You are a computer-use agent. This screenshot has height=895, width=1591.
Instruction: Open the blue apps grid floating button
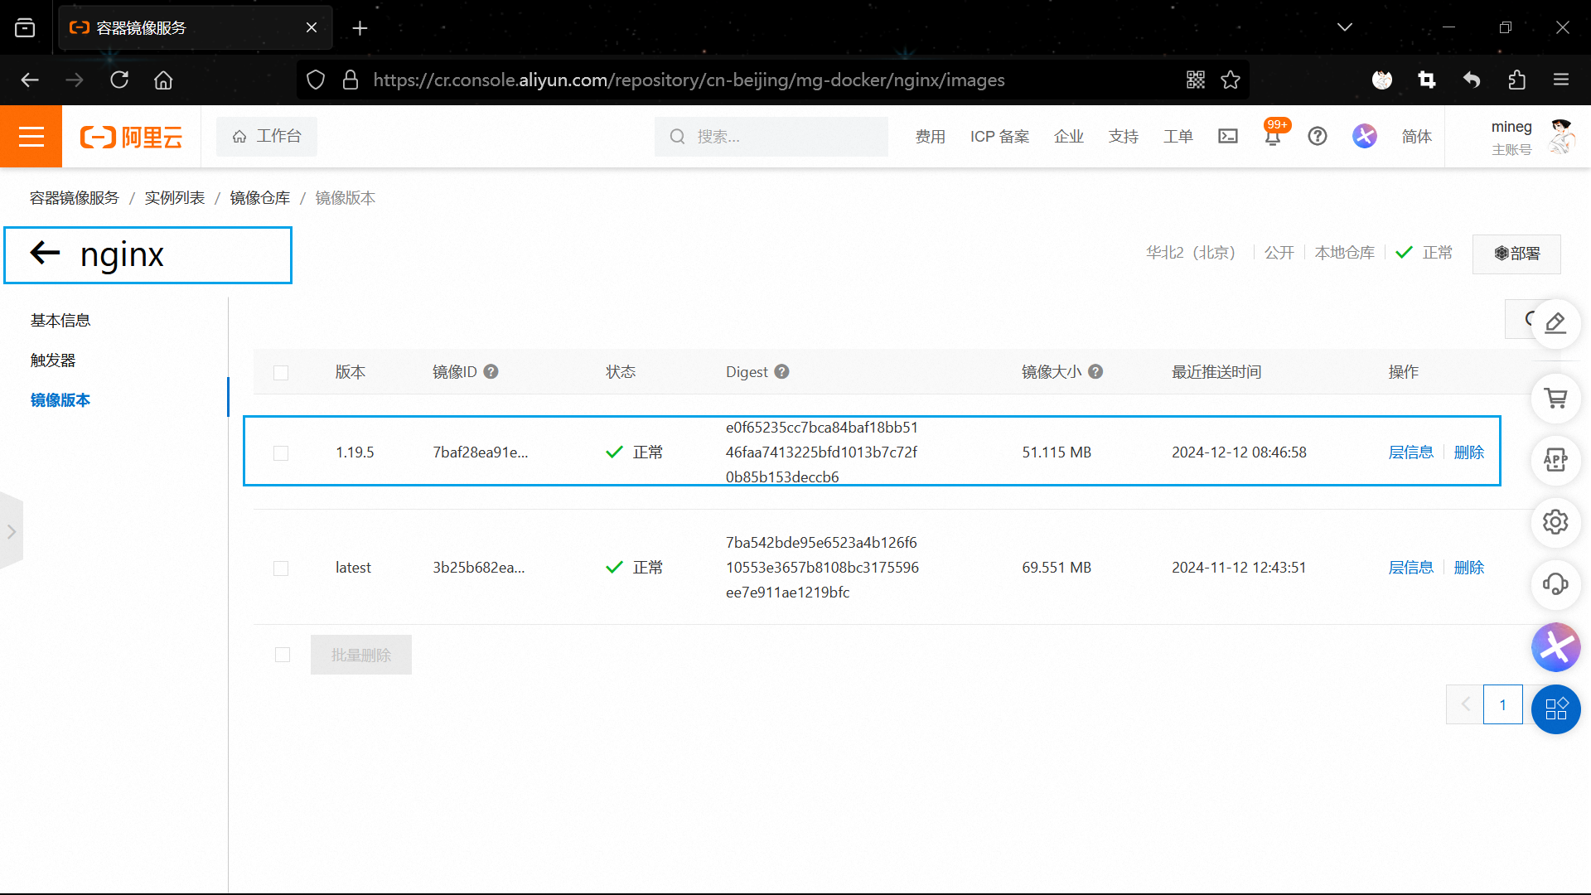click(1555, 709)
